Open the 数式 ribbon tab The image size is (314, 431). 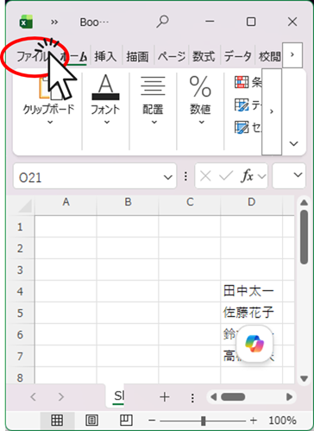click(204, 56)
